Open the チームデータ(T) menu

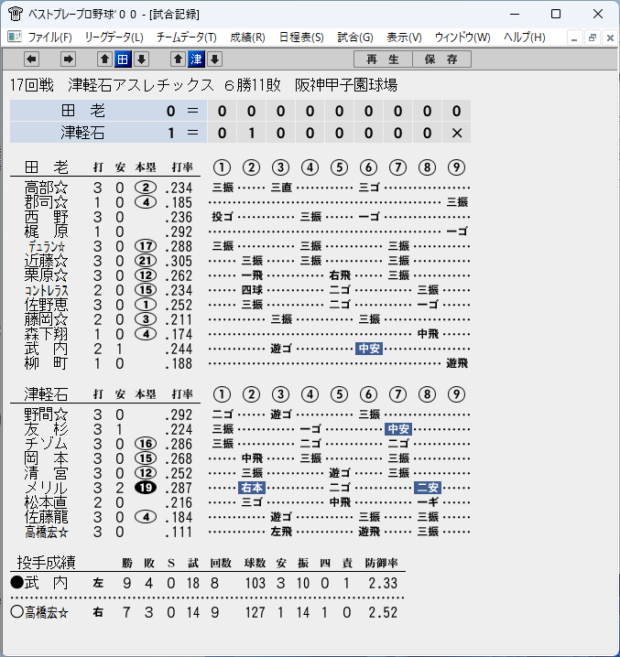[x=187, y=38]
